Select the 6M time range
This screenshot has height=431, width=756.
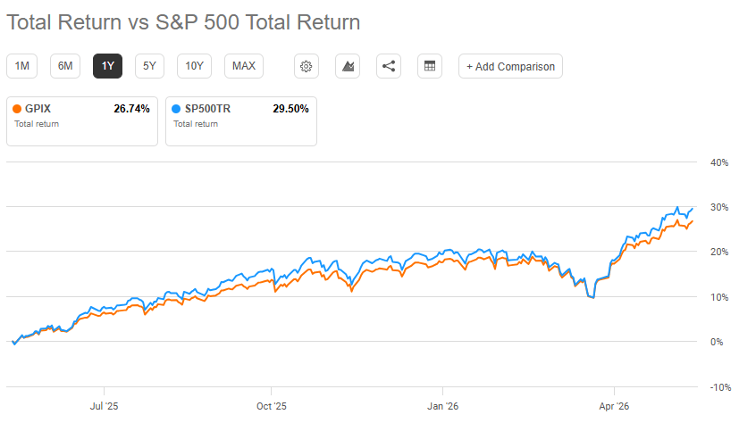coord(65,66)
